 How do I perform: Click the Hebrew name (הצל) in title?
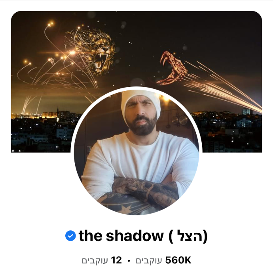coord(188,236)
